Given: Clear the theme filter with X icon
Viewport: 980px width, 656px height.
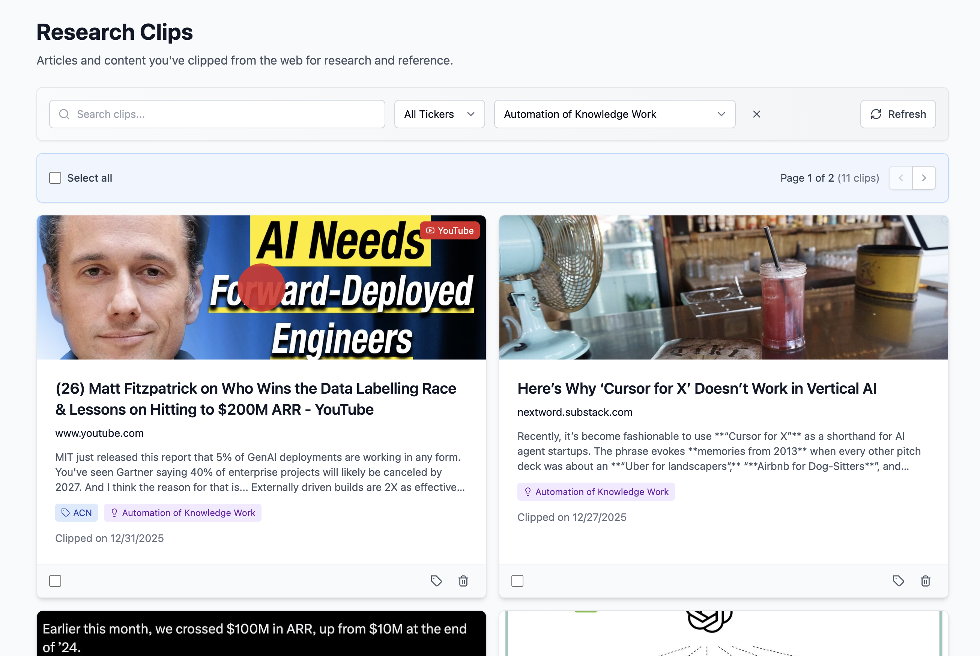Looking at the screenshot, I should click(756, 114).
